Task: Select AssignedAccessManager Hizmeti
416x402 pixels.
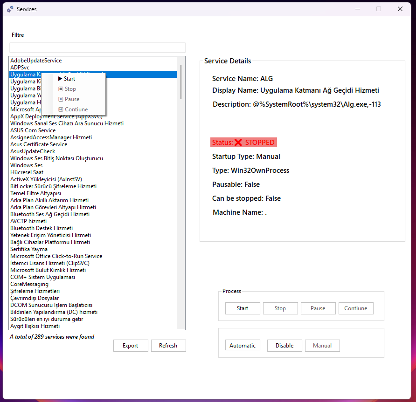Action: (93, 137)
